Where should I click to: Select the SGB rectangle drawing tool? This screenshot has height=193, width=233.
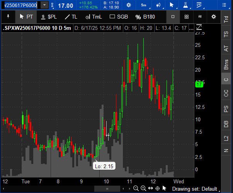[x=119, y=17]
